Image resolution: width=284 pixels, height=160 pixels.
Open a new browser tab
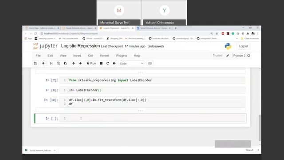tap(176, 28)
